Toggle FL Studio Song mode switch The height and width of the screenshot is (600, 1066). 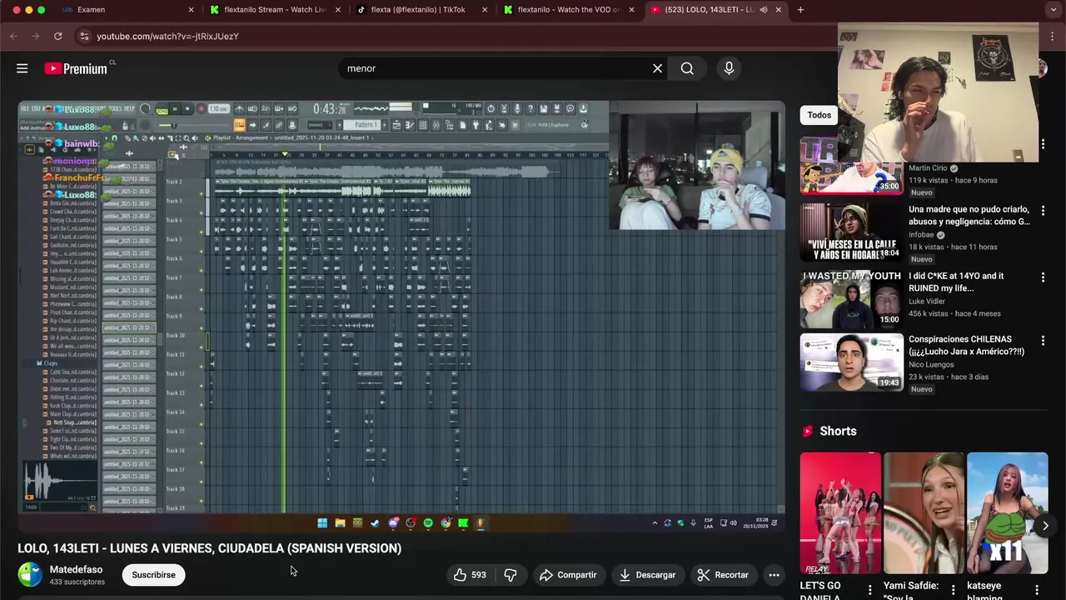click(162, 109)
